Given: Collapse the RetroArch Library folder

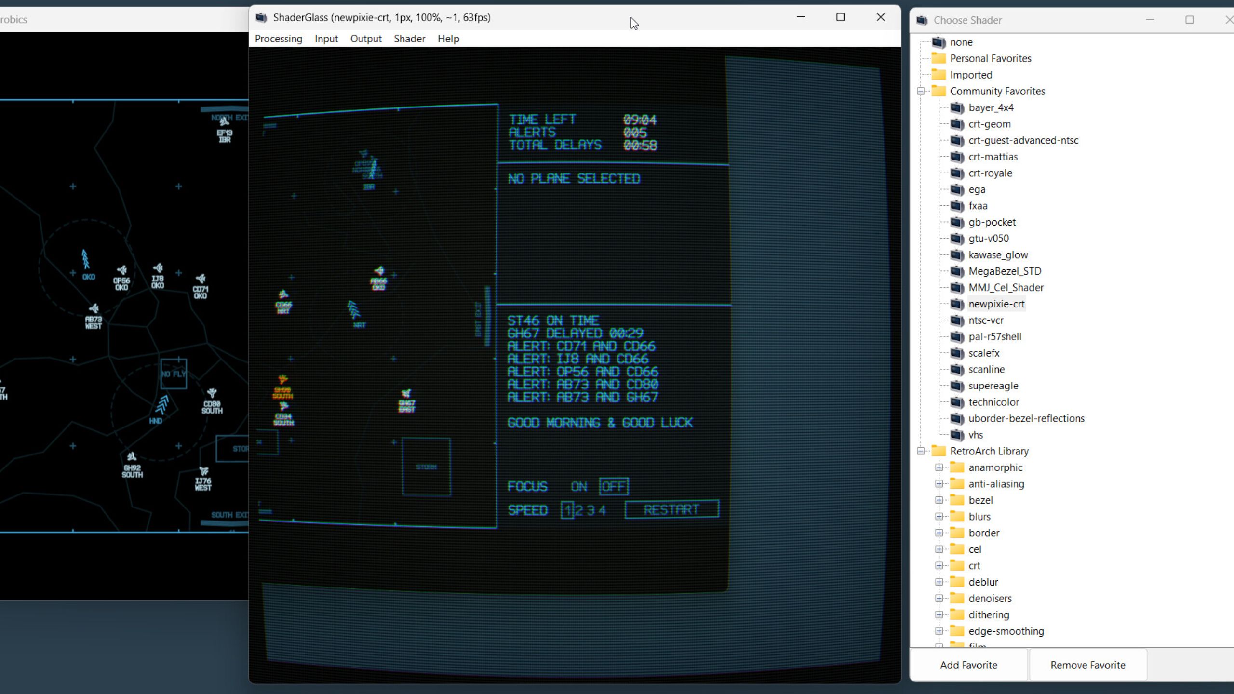Looking at the screenshot, I should [921, 451].
